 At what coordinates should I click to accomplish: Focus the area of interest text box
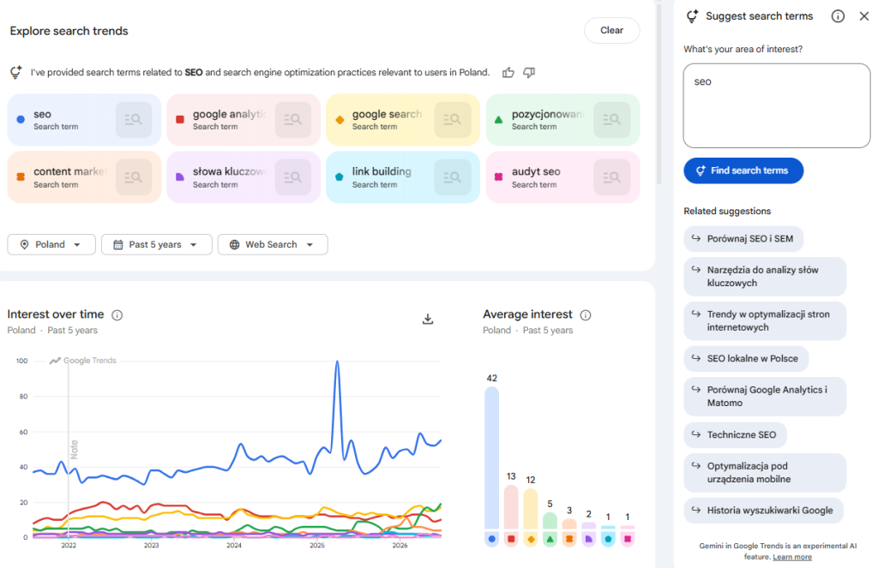(777, 105)
